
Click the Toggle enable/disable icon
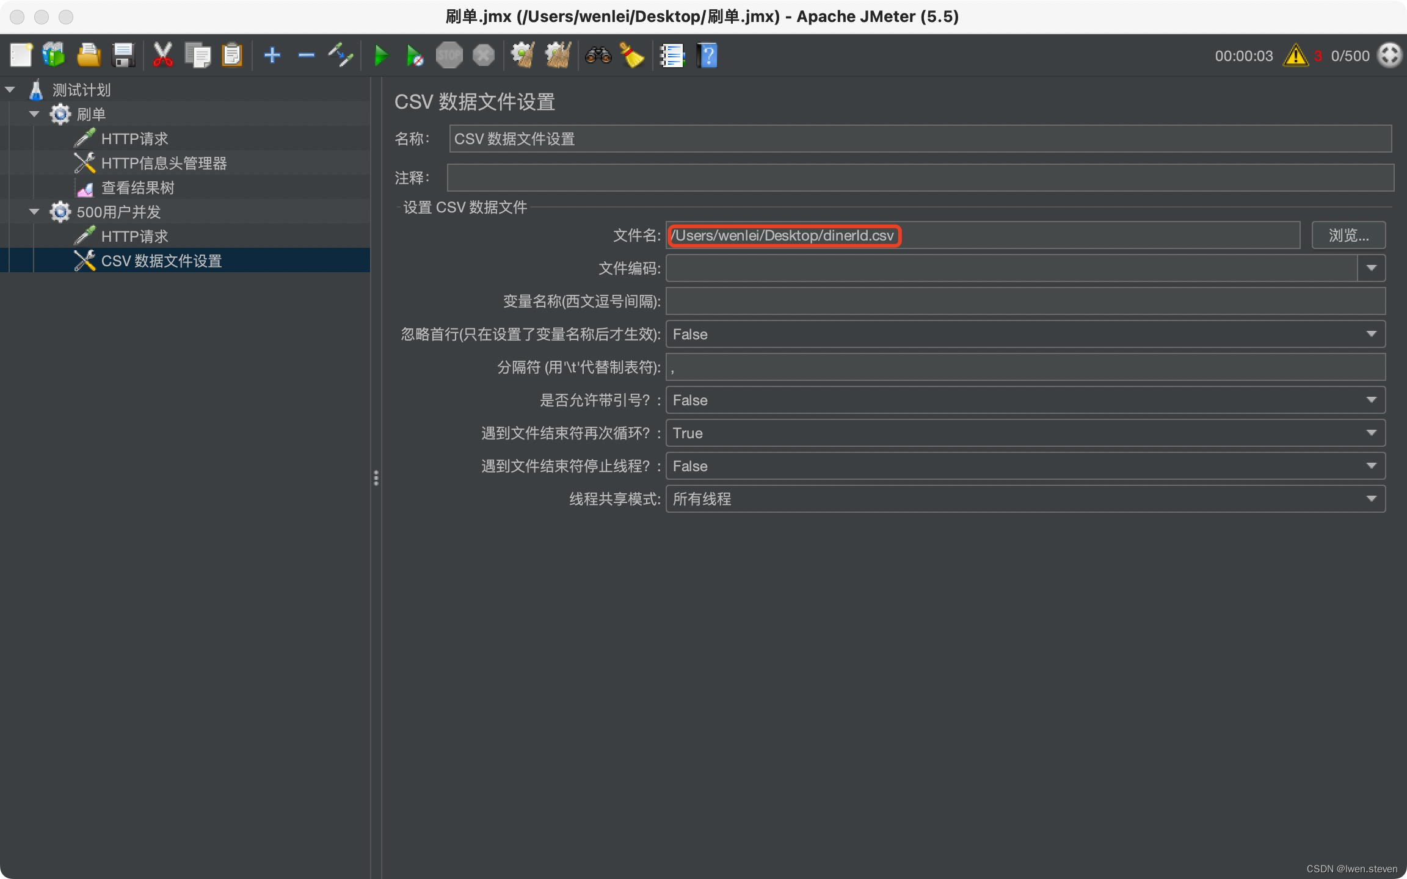[341, 56]
